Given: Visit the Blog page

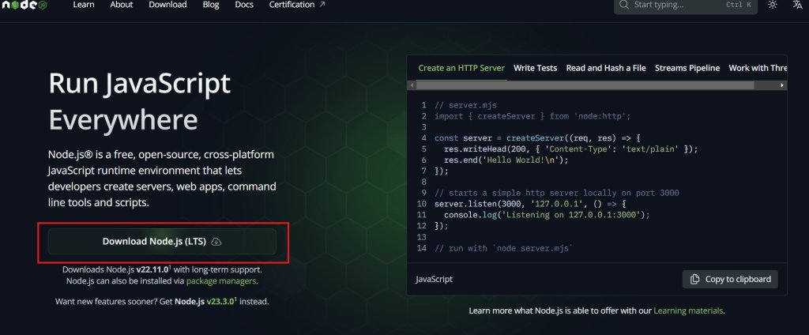Looking at the screenshot, I should tap(211, 5).
